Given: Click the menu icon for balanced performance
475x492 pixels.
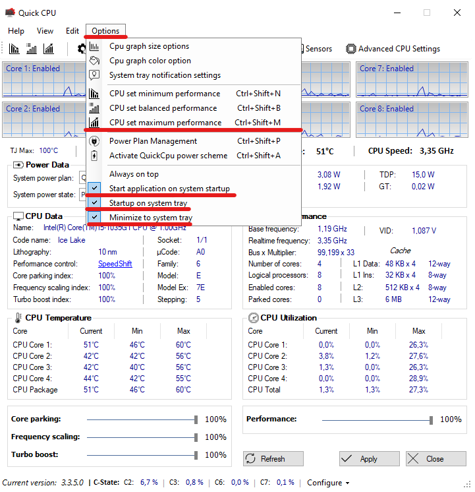Looking at the screenshot, I should coord(94,108).
